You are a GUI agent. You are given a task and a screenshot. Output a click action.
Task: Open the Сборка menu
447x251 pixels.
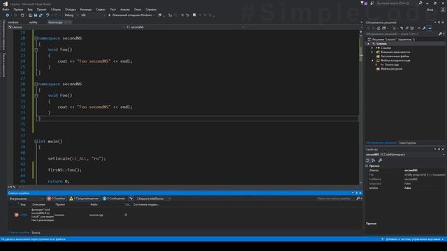(x=56, y=9)
